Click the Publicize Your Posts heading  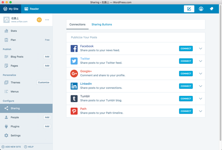click(84, 37)
